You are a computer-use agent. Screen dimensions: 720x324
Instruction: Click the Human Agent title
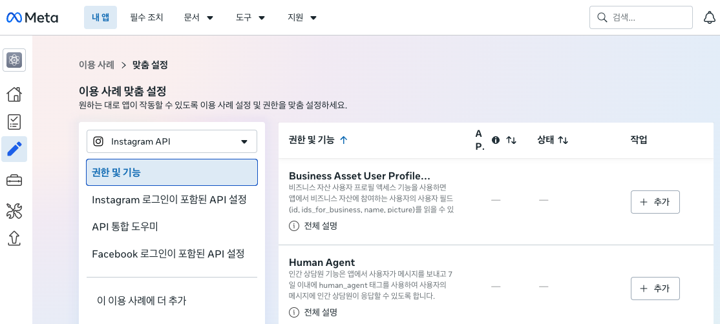click(x=322, y=263)
